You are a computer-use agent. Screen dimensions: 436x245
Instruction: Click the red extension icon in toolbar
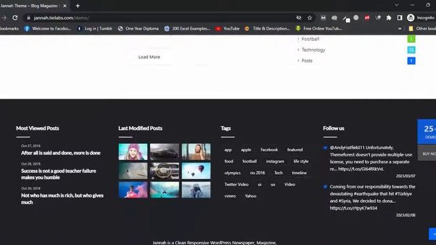click(x=367, y=18)
